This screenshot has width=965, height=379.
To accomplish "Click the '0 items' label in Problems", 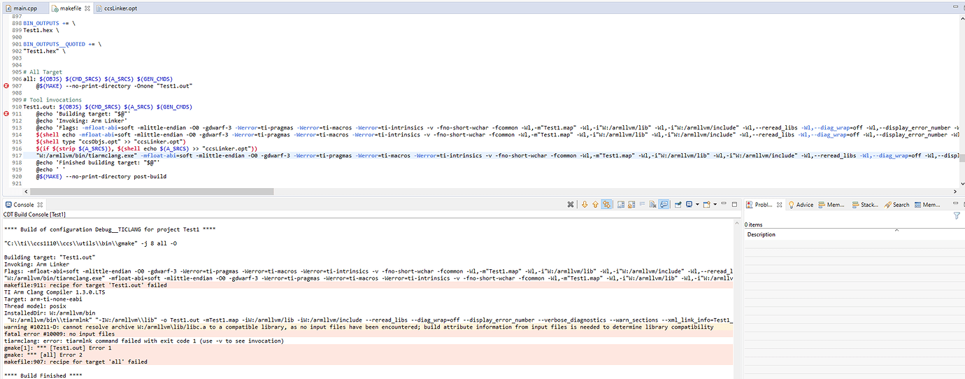I will (x=754, y=224).
